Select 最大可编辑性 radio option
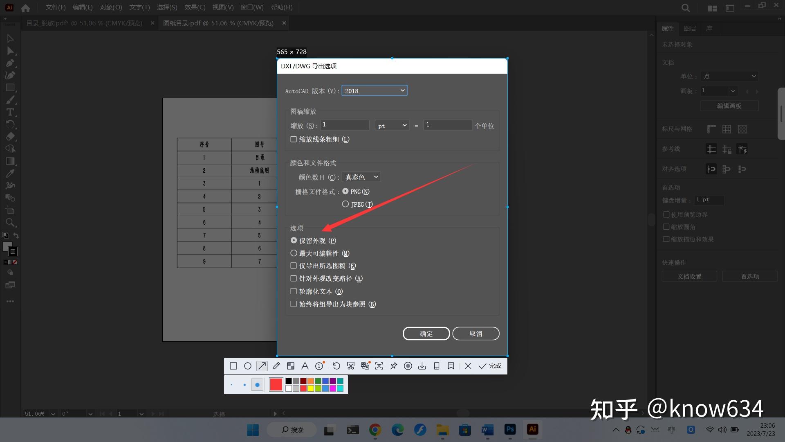The width and height of the screenshot is (785, 442). tap(294, 253)
